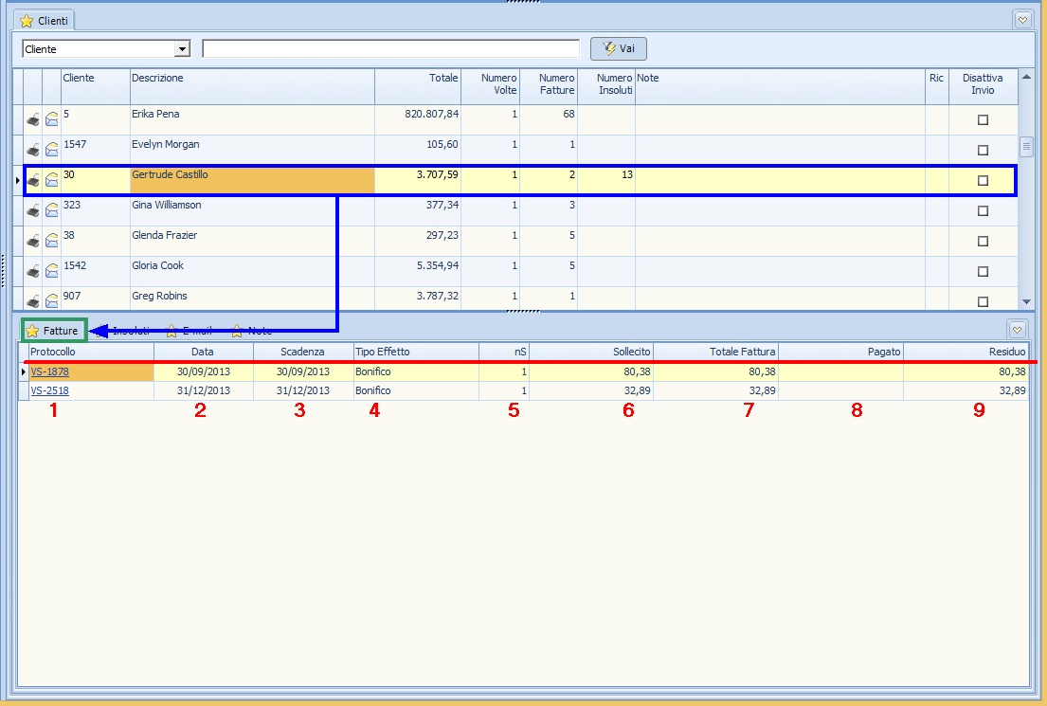
Task: Check Disattiva Invio for Erika Pena
Action: coord(983,120)
